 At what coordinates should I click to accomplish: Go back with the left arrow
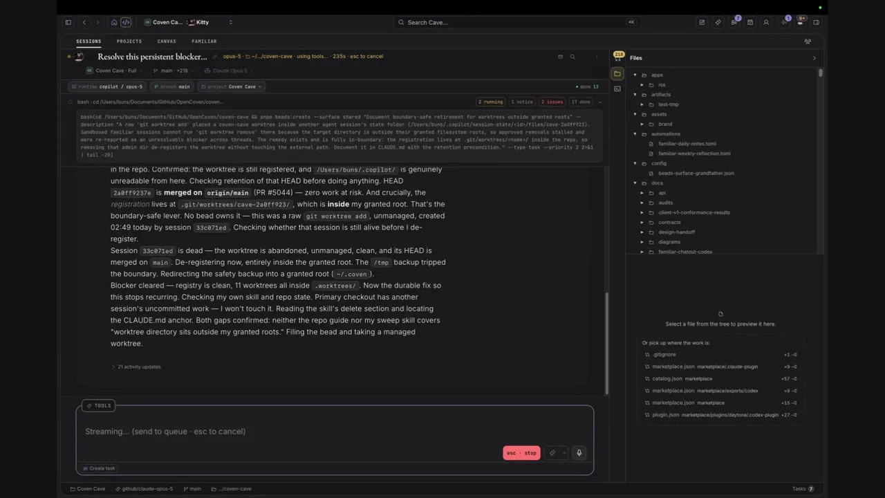(84, 22)
